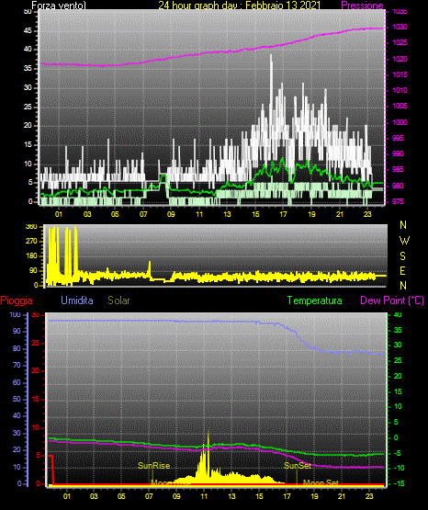Click the Pressione legend label

click(x=362, y=6)
